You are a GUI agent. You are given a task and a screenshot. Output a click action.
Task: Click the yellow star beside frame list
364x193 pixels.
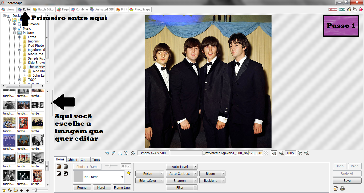pos(129,173)
